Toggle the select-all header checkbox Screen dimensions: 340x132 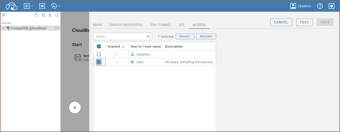(99, 46)
